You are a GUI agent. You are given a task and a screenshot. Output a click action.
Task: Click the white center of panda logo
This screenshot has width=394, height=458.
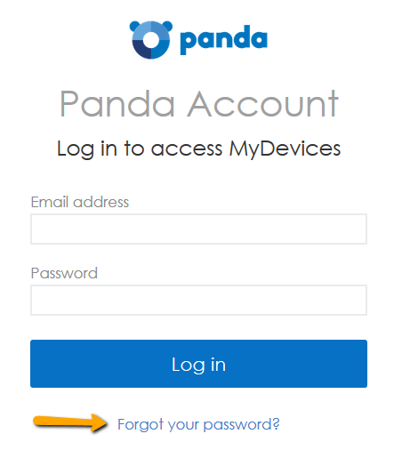(151, 40)
